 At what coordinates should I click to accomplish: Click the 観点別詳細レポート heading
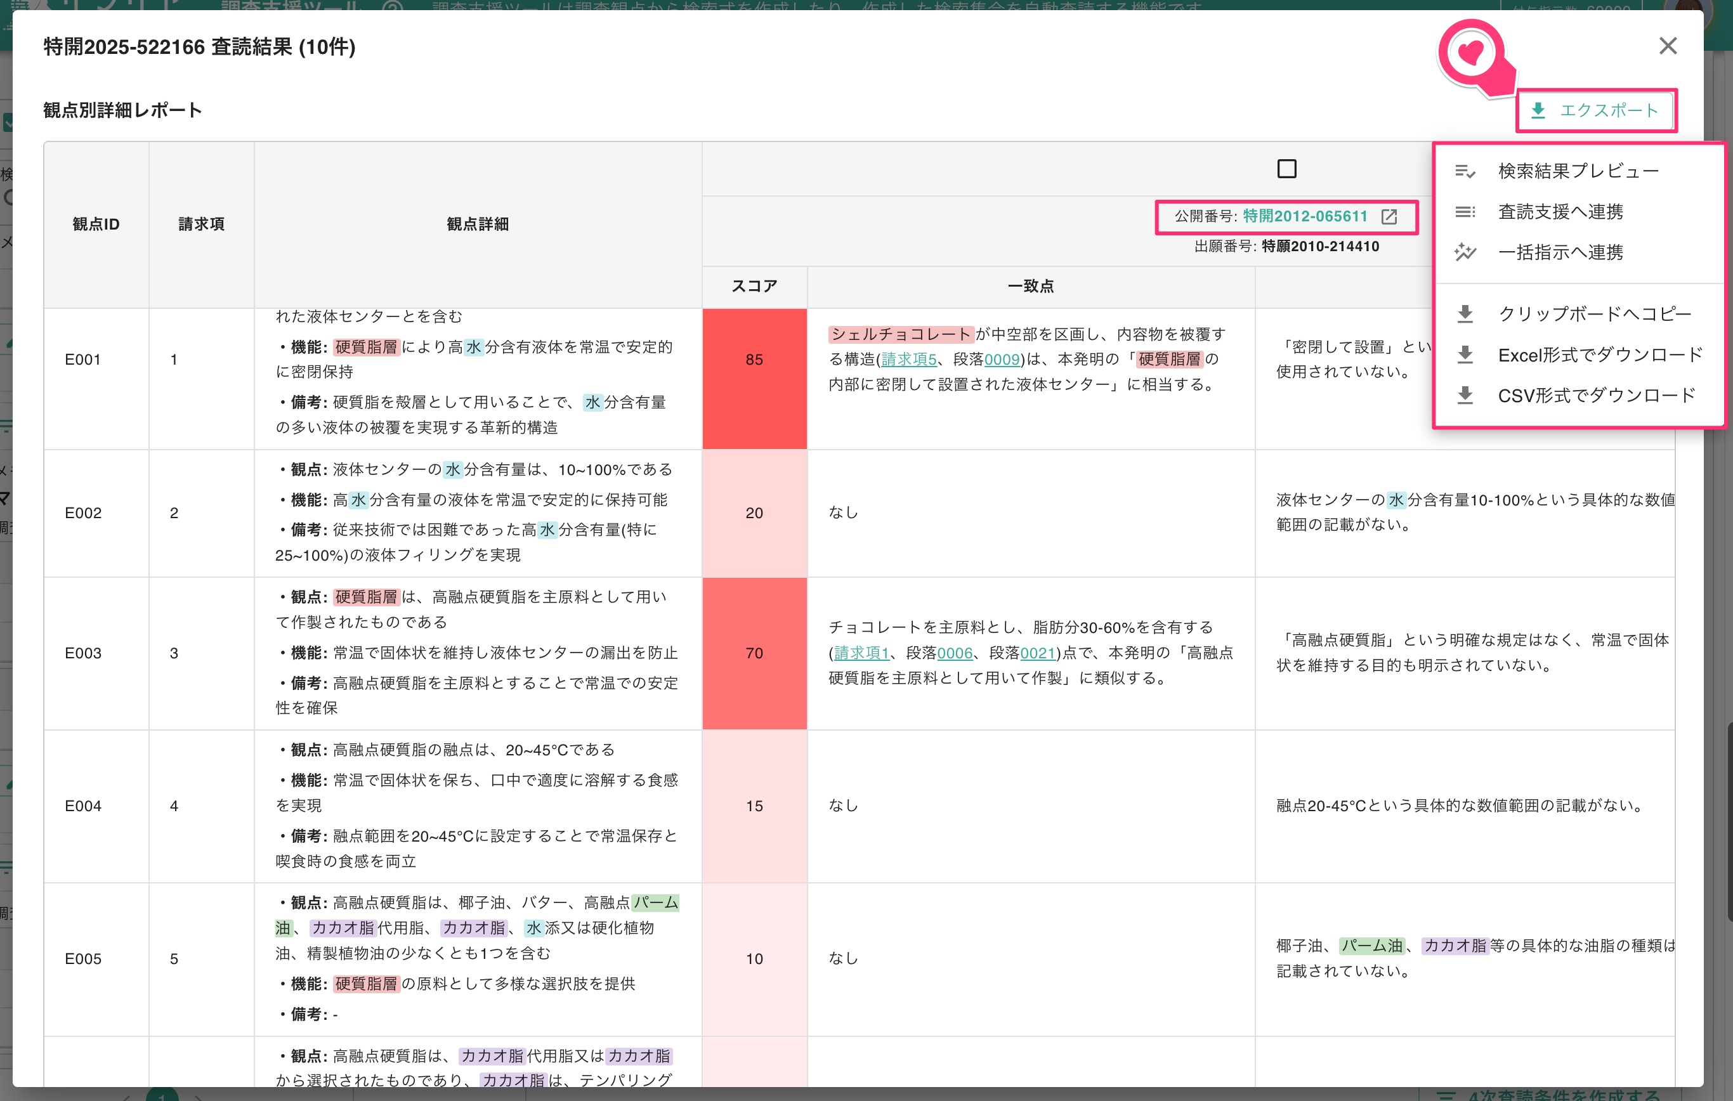(122, 110)
